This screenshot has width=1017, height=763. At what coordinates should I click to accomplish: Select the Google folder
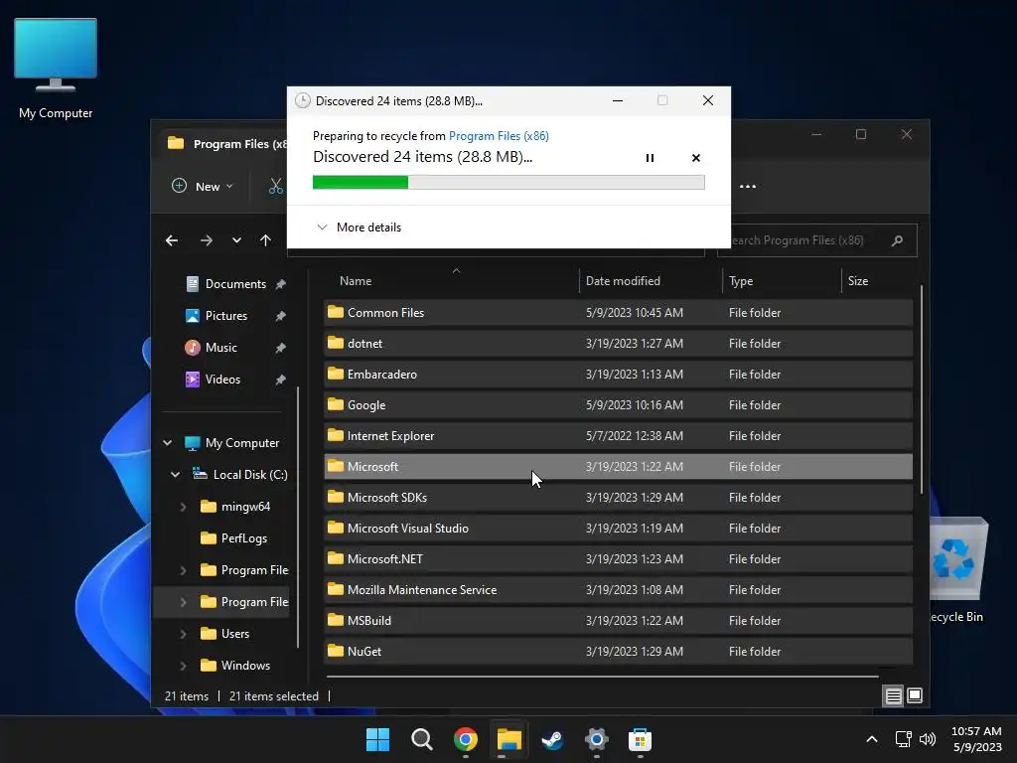tap(618, 405)
